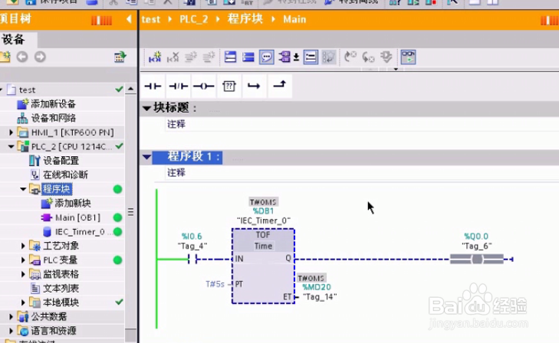This screenshot has width=559, height=343.
Task: Toggle the network comments display icon
Action: tap(311, 57)
